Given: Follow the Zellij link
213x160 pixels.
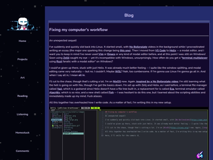Looking at the screenshot, I should [x=66, y=58].
